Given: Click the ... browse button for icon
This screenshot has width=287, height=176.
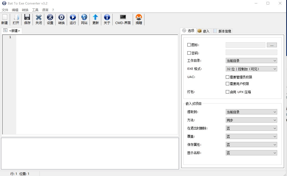Looking at the screenshot, I should click(x=272, y=45).
